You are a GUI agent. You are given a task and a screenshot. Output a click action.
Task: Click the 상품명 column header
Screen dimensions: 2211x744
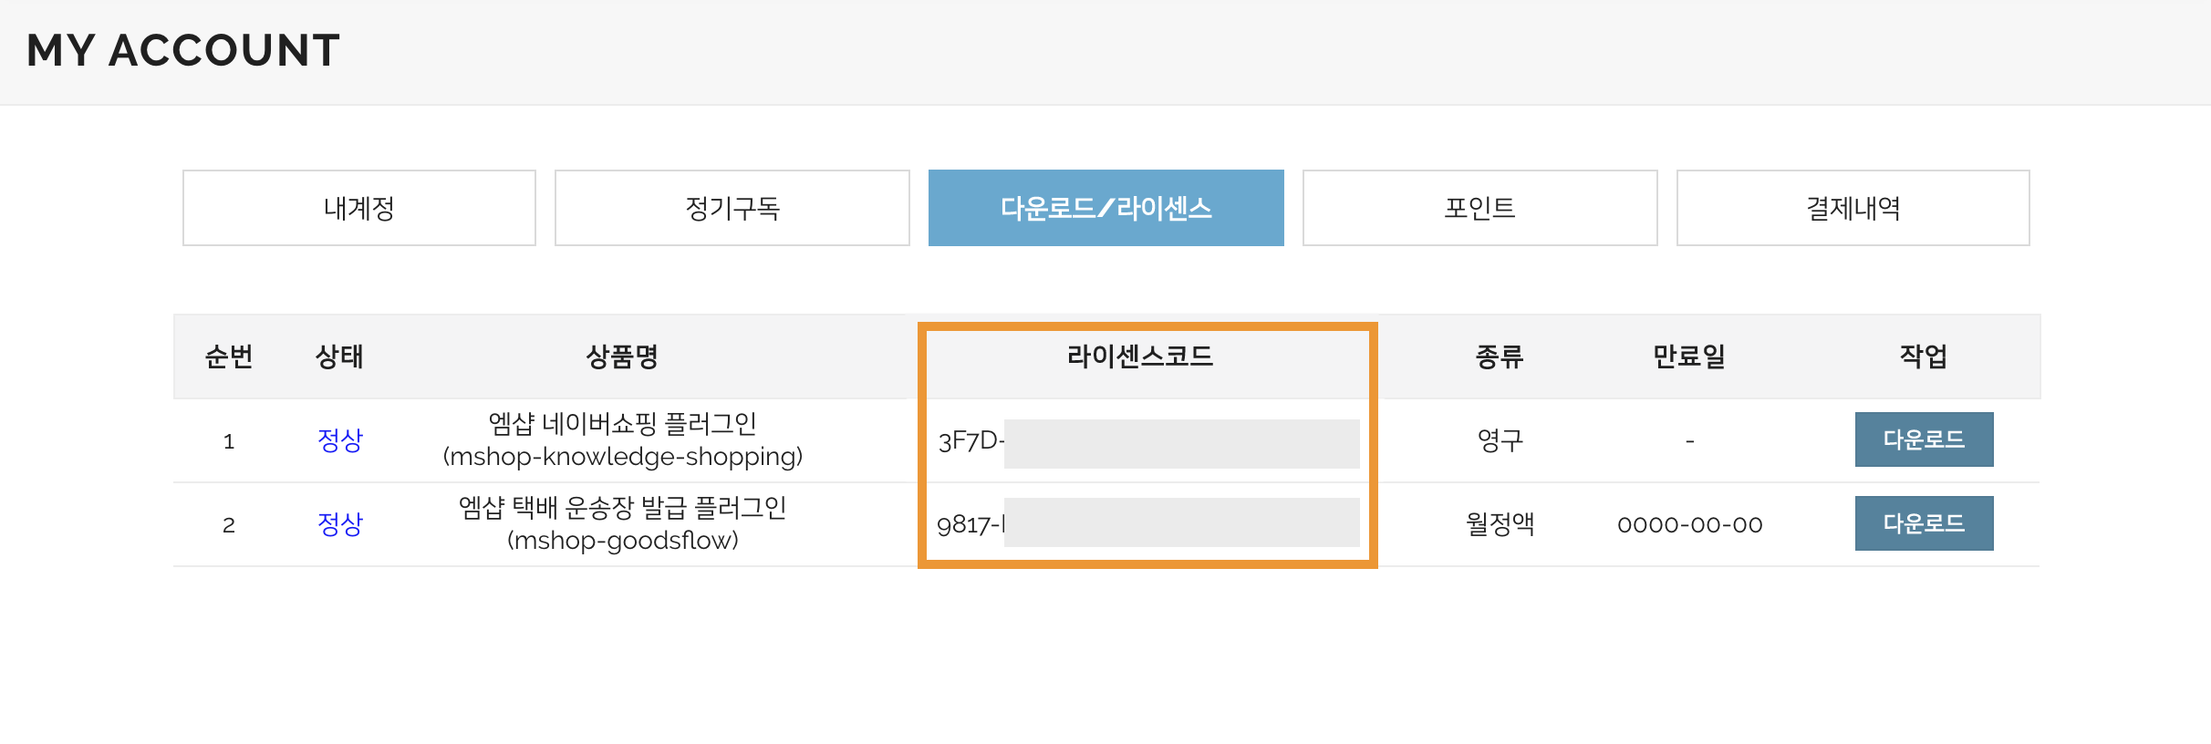[622, 356]
